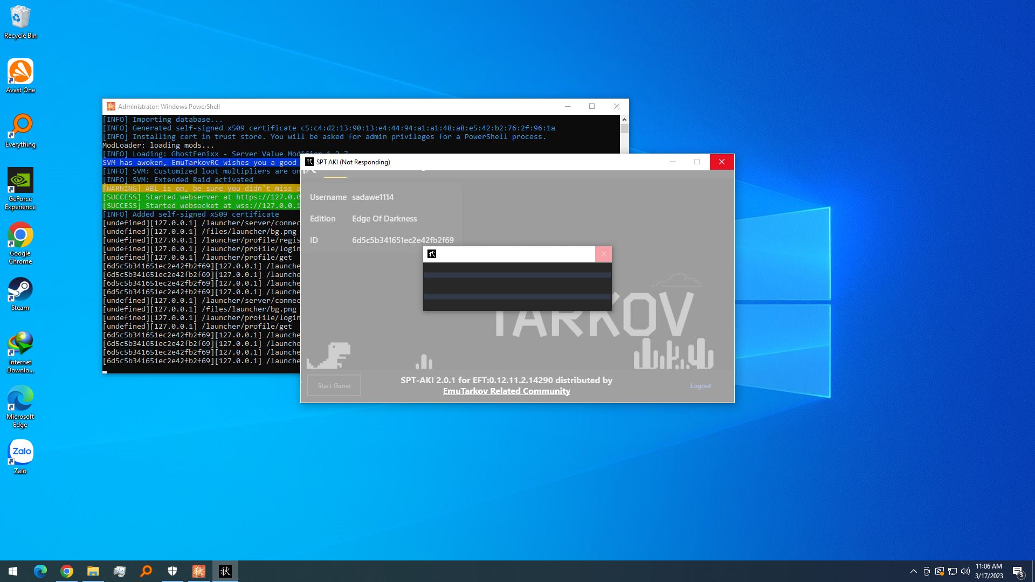Open the EmuTarkov Related Community link
Screen dimensions: 1035x582
pos(506,391)
